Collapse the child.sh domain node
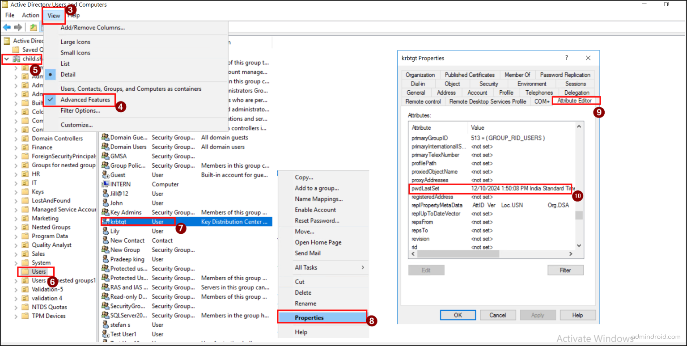 click(x=5, y=59)
